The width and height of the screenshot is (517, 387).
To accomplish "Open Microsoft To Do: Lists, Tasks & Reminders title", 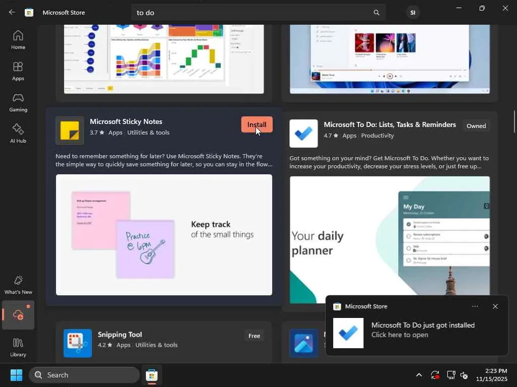I will pos(390,124).
